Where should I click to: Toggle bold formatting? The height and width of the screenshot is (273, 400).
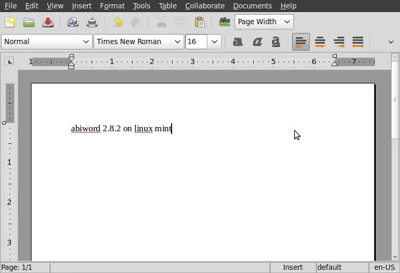238,41
